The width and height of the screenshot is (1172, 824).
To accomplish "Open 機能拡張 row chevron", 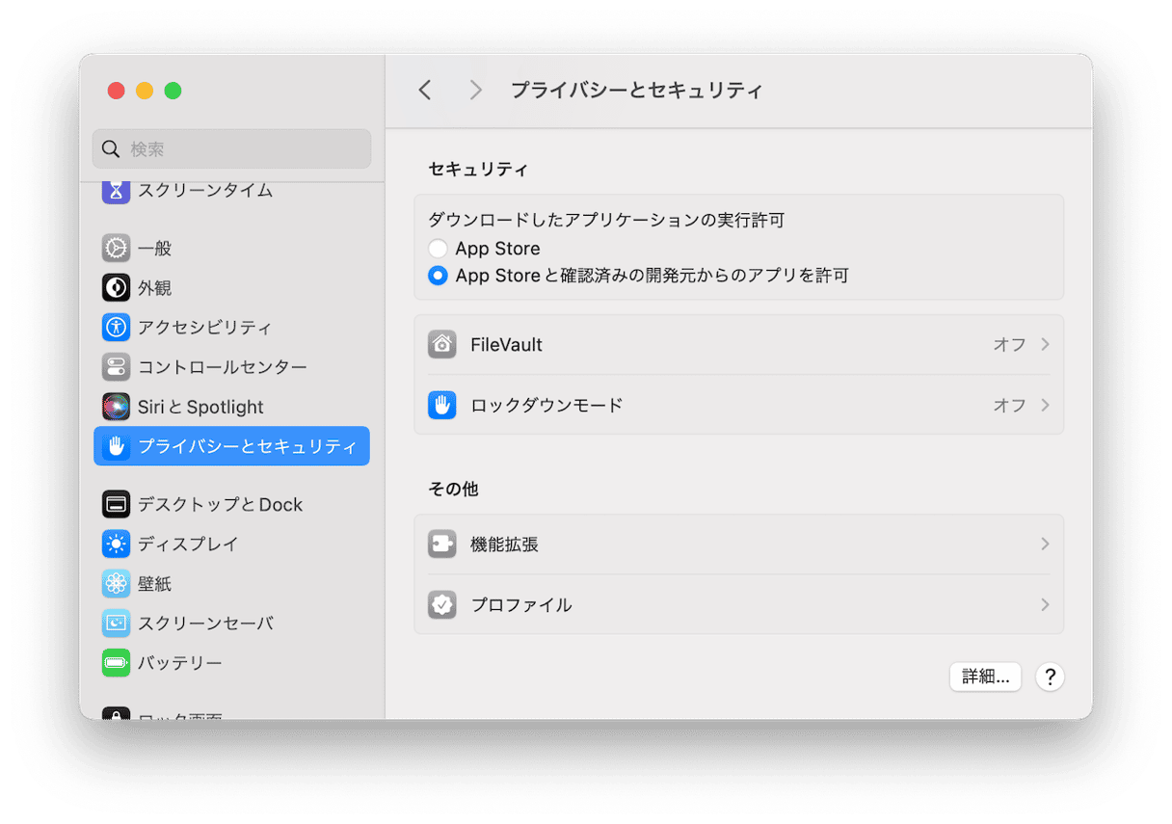I will [x=1045, y=545].
